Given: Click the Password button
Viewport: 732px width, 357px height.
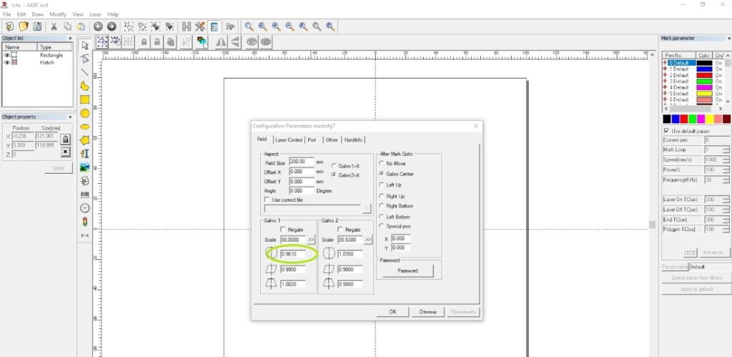Looking at the screenshot, I should pos(408,270).
